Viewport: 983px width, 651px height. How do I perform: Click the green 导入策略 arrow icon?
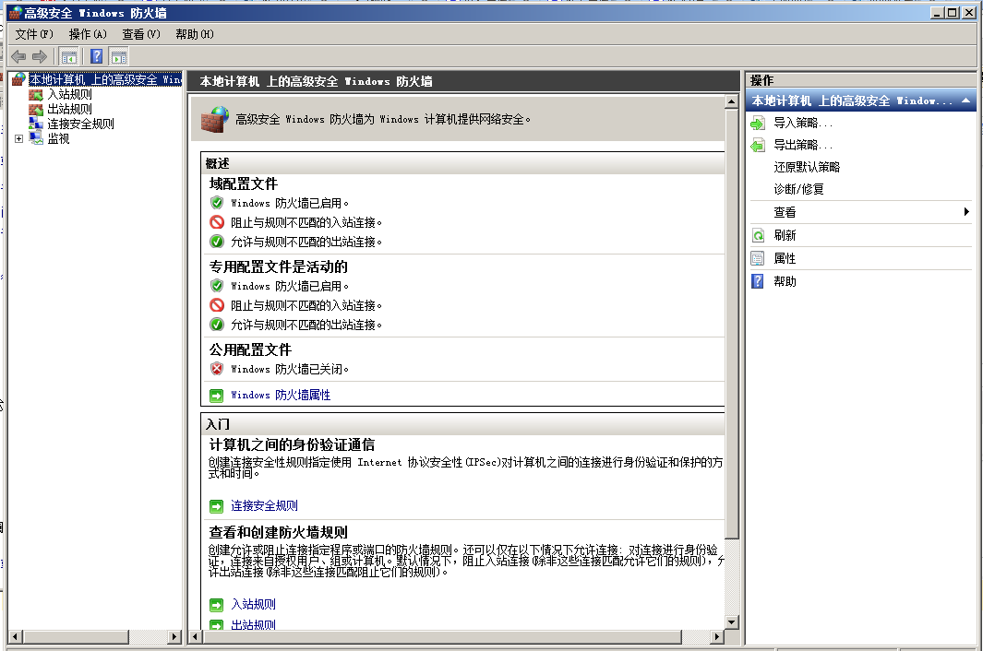pyautogui.click(x=757, y=124)
